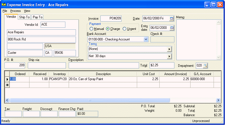225x125 pixels.
Task: Minimize the Expense Invoice Entry window
Action: pyautogui.click(x=207, y=5)
